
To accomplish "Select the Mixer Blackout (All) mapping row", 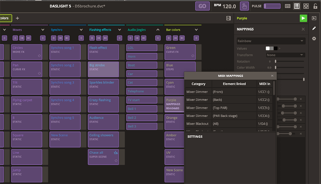I will pos(229,124).
